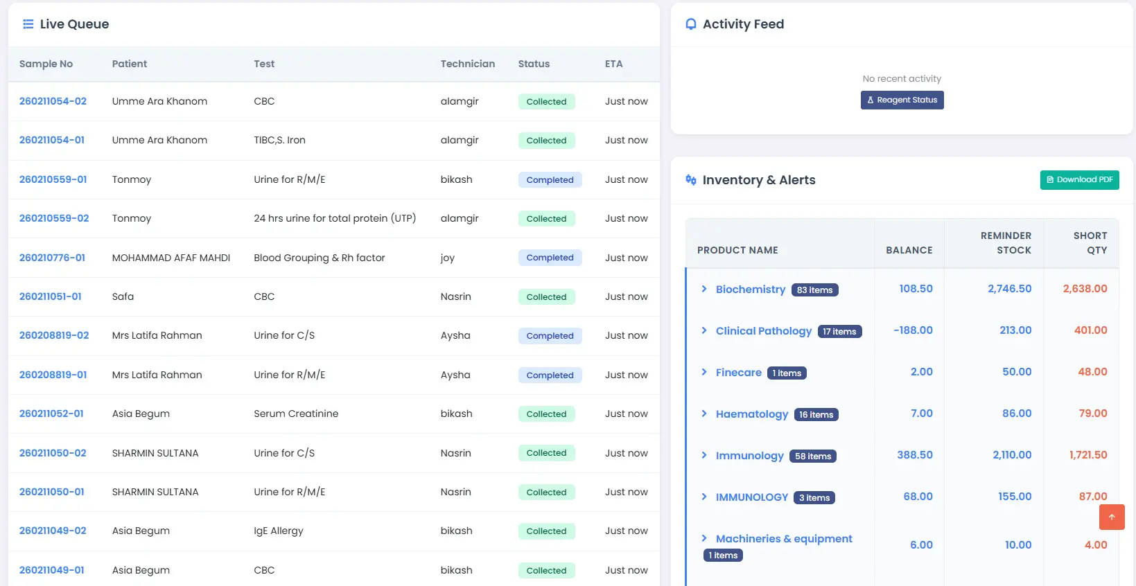
Task: Expand the Clinical Pathology category
Action: pyautogui.click(x=704, y=330)
